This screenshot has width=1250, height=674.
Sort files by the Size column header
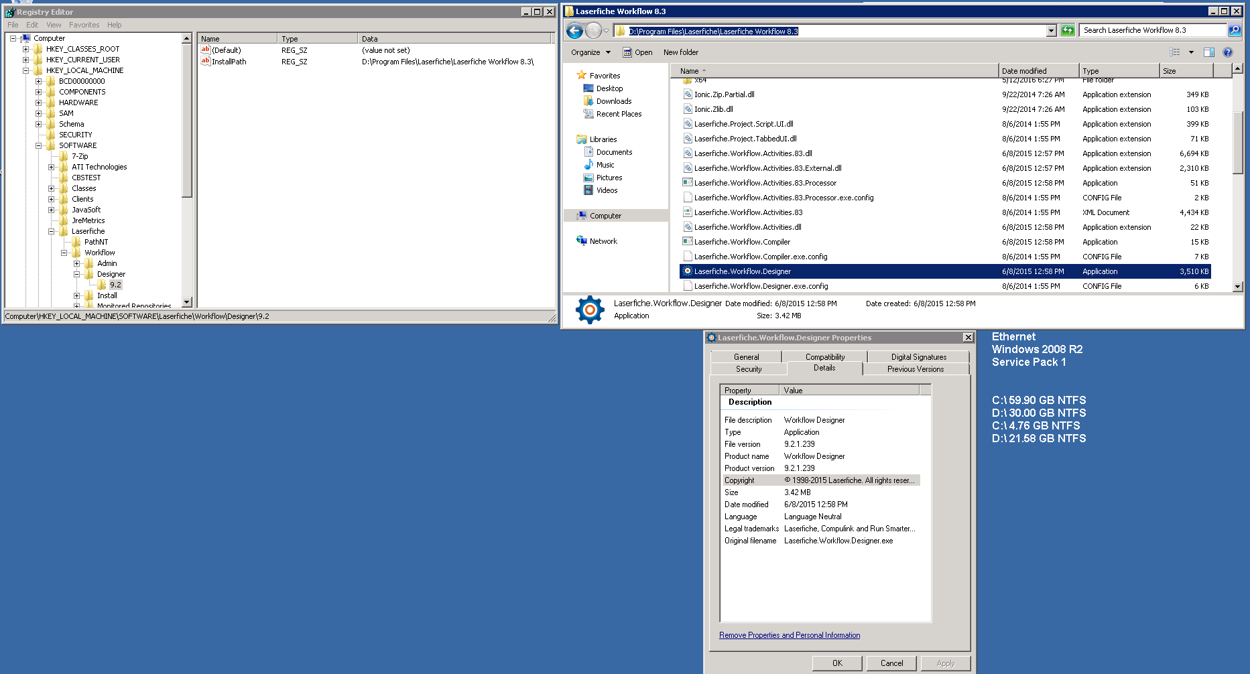click(1186, 70)
